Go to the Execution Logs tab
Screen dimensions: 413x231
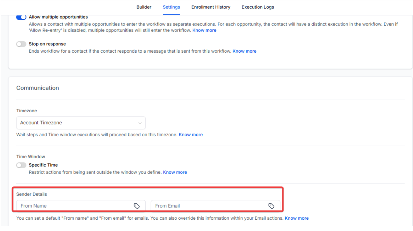coord(258,7)
